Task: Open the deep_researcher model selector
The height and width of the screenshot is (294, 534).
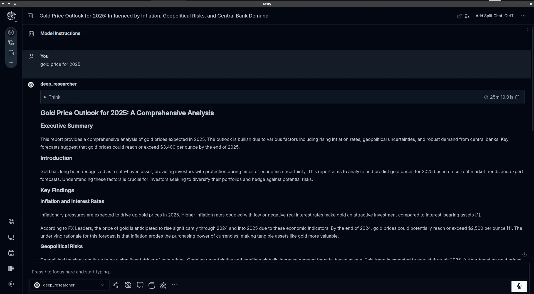Action: coord(69,285)
